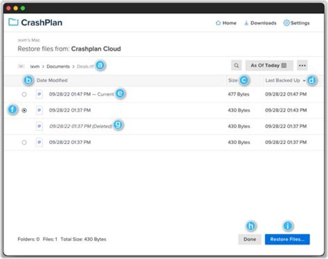Click the Restore Files... button

click(287, 239)
